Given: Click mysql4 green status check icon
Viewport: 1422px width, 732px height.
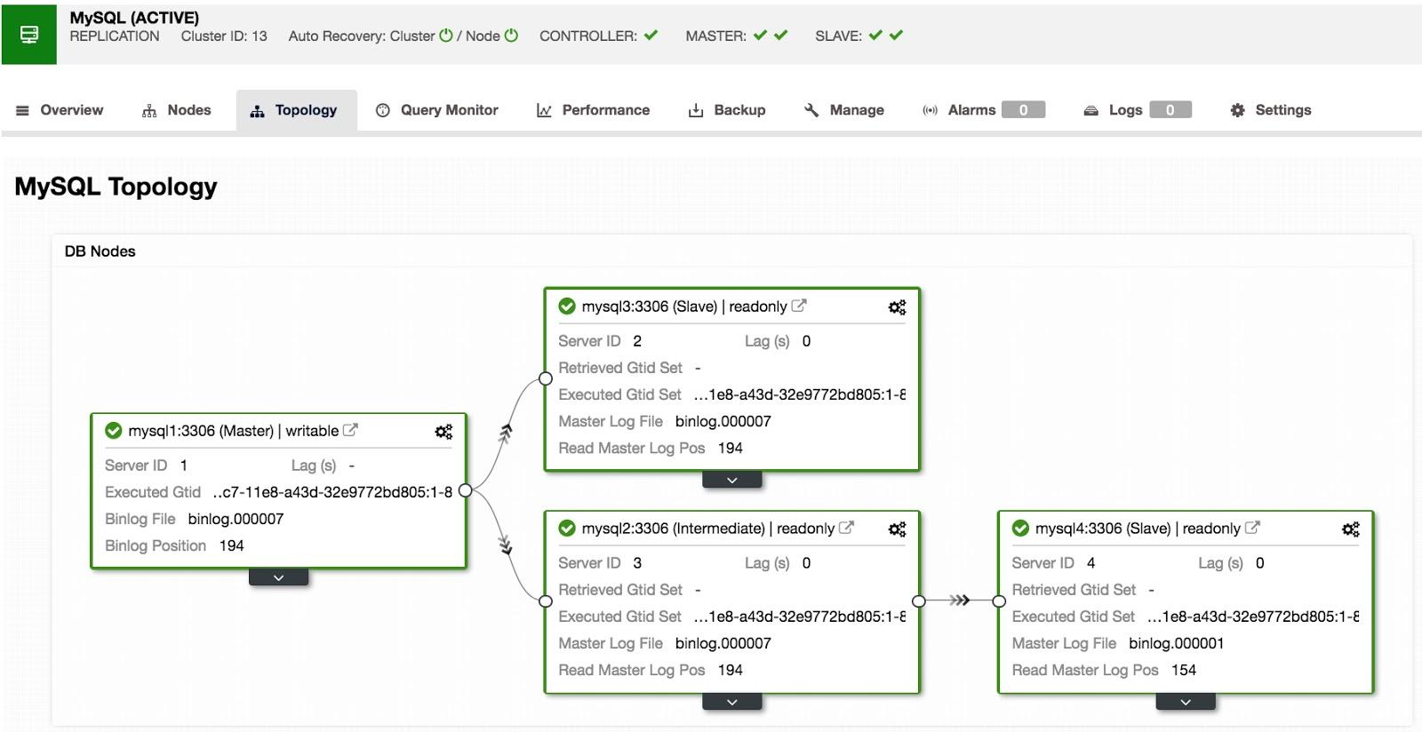Looking at the screenshot, I should (x=1020, y=529).
